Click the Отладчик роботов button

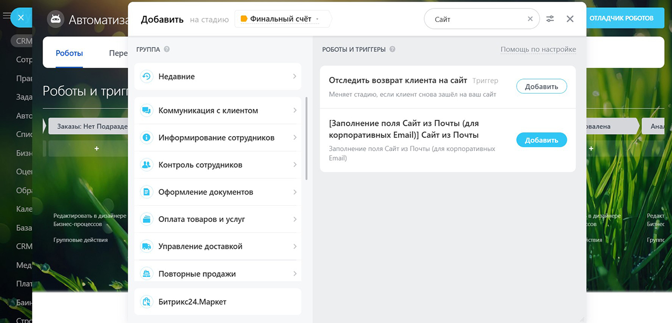point(621,18)
